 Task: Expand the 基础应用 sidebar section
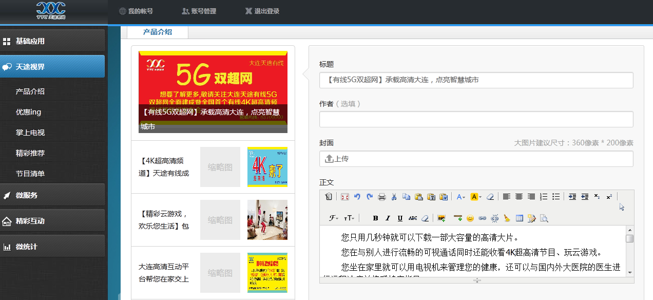(52, 41)
